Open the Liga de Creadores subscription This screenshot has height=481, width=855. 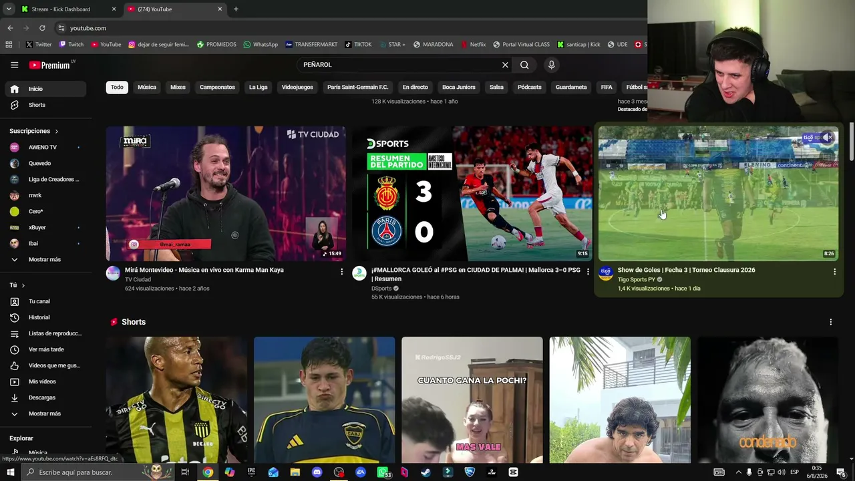coord(45,179)
